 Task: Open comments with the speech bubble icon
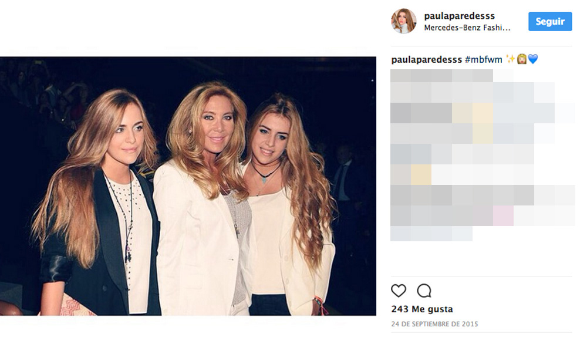(x=424, y=291)
